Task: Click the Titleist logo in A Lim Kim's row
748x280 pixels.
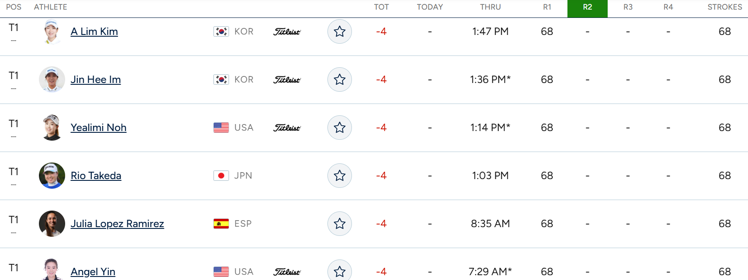Action: coord(287,31)
